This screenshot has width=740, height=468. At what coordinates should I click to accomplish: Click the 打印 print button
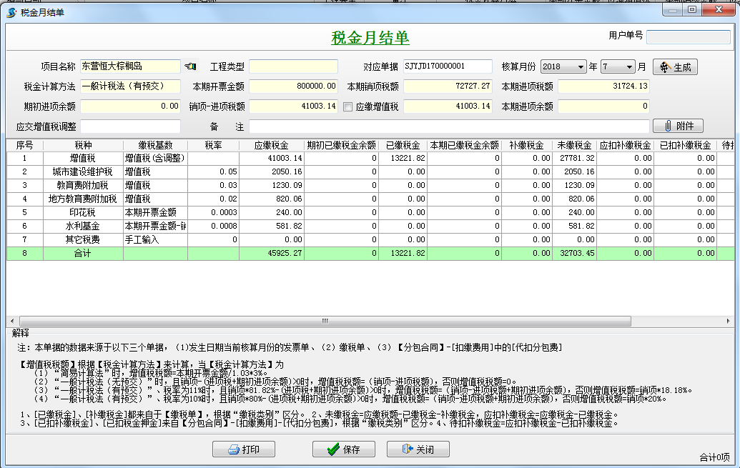click(243, 449)
